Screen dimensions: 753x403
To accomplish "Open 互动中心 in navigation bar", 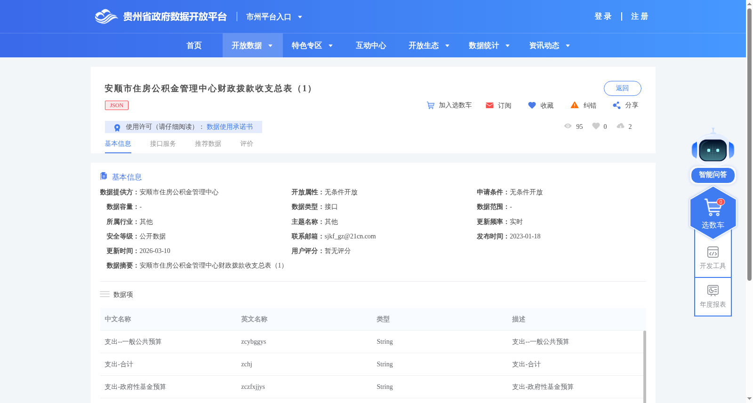I will (x=371, y=46).
